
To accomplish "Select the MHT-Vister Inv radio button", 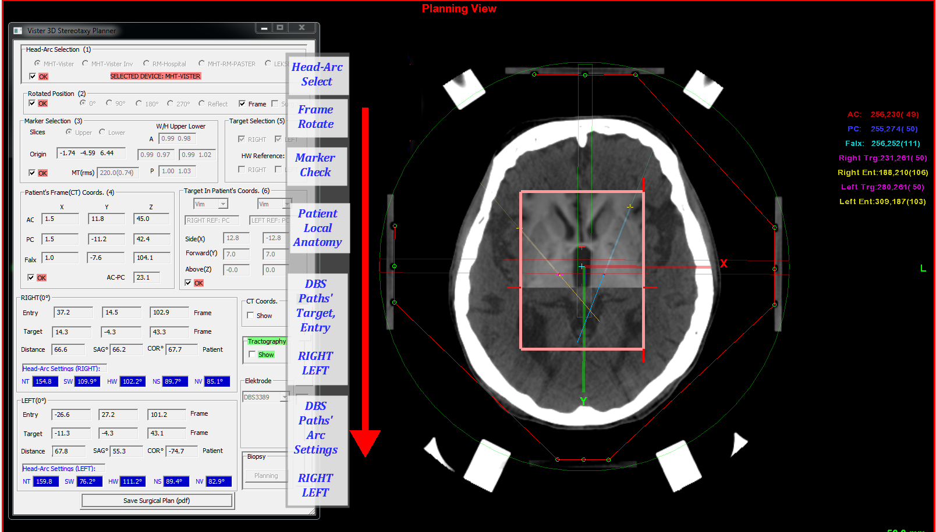I will [86, 63].
